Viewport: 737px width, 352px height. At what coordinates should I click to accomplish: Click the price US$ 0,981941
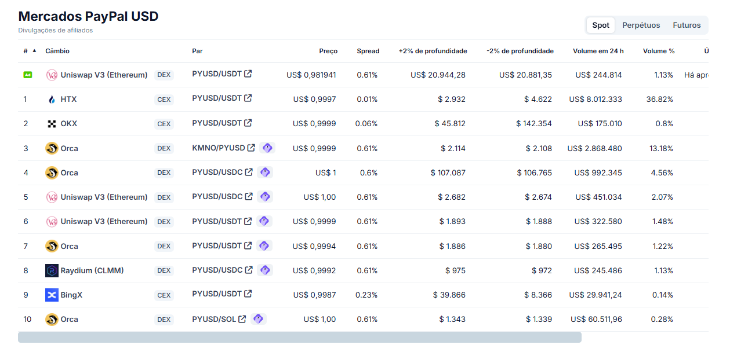pyautogui.click(x=311, y=75)
